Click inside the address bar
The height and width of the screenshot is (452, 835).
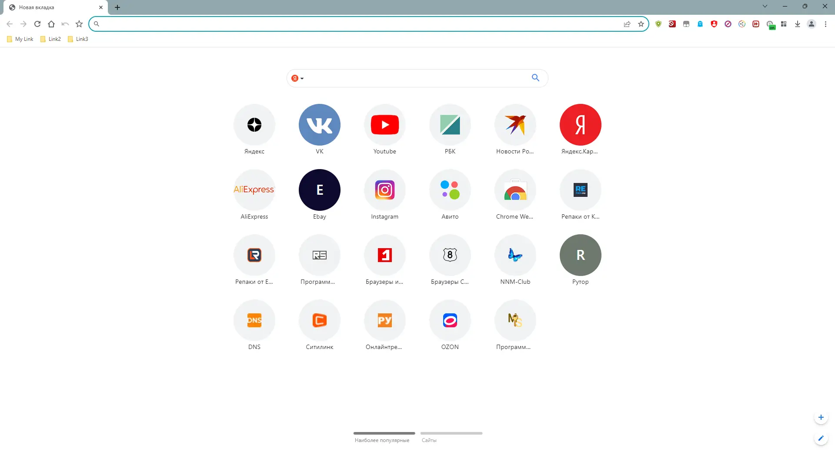(x=348, y=24)
